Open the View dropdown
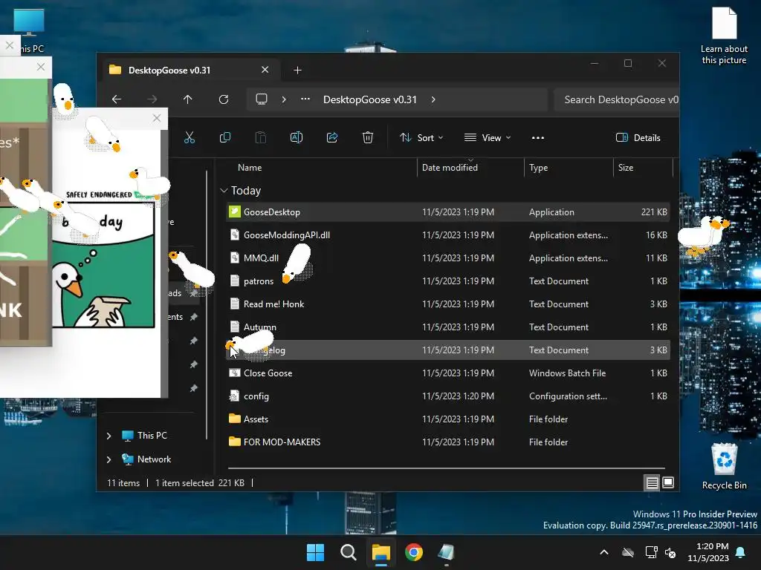The height and width of the screenshot is (570, 761). 488,137
